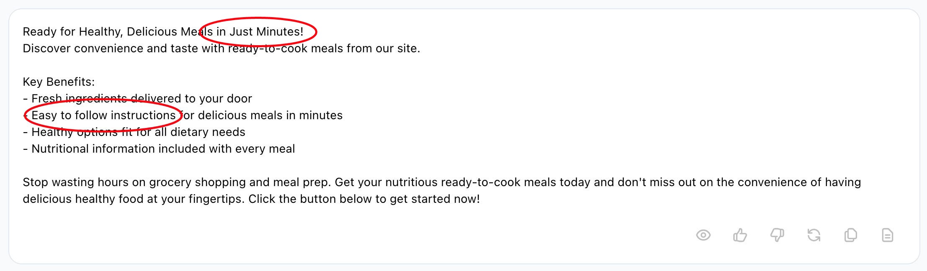927x271 pixels.
Task: Click the words 'meals from our site.'
Action: point(365,49)
